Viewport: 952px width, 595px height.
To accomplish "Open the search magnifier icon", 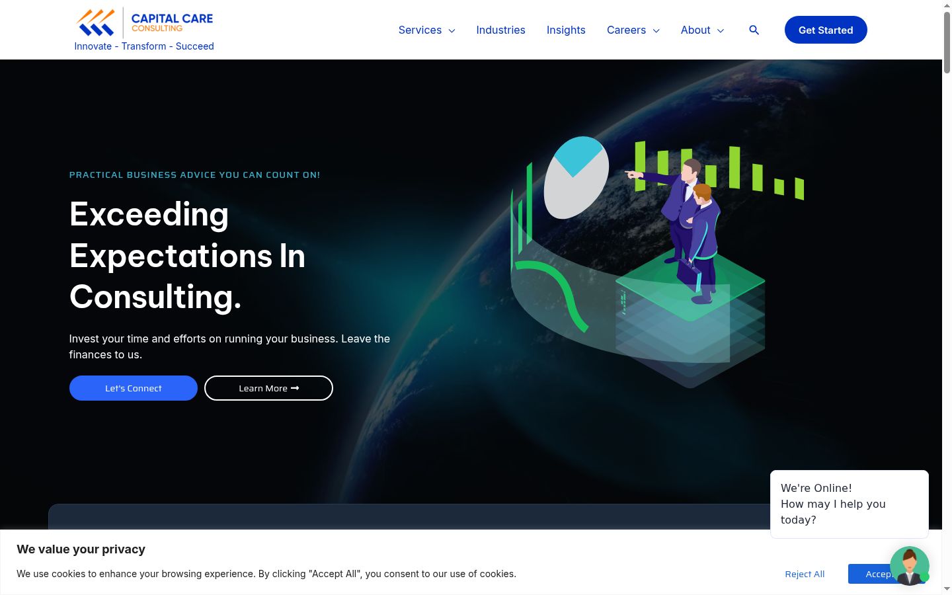I will coord(754,30).
